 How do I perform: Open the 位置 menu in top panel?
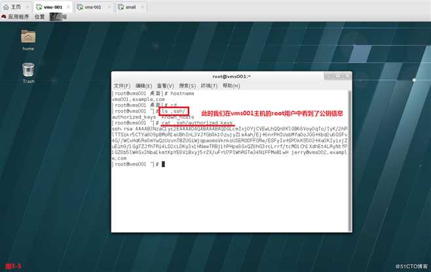coord(39,17)
